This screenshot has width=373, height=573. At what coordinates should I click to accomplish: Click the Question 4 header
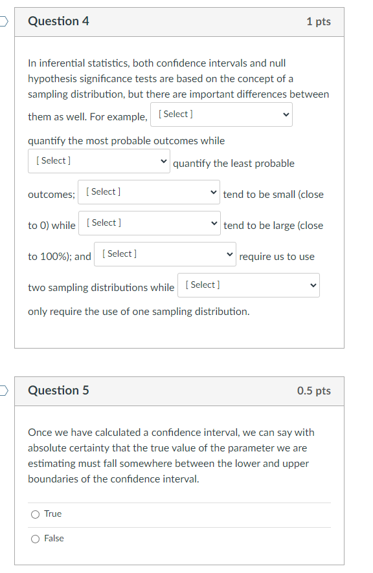[x=59, y=21]
